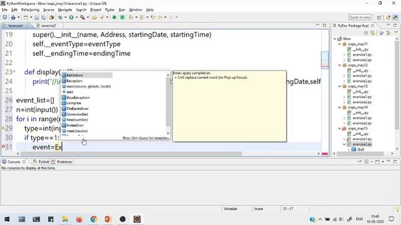This screenshot has width=401, height=225.
Task: Click the Quick Access search field
Action: pyautogui.click(x=360, y=17)
